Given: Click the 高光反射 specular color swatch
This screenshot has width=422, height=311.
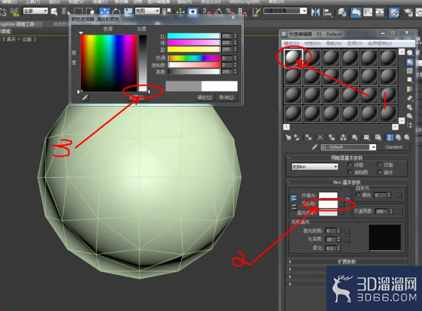Looking at the screenshot, I should (x=328, y=213).
